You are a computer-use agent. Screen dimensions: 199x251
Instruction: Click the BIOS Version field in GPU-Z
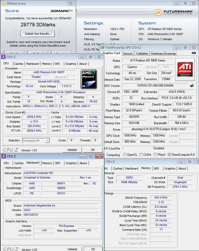(x=155, y=85)
